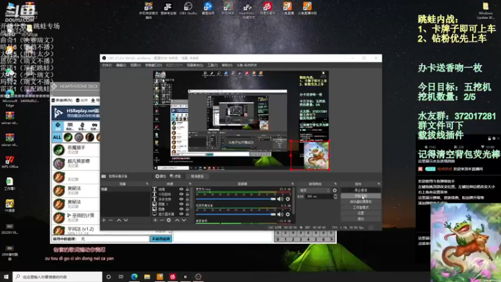Open Task View from the taskbar
Image resolution: width=501 pixels, height=282 pixels.
121,276
